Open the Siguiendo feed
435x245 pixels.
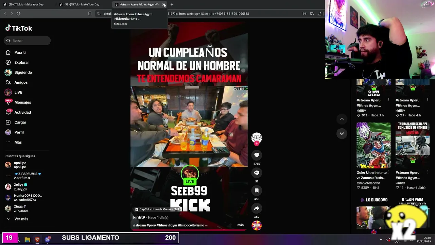(x=18, y=72)
